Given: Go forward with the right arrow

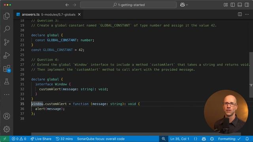Looking at the screenshot, I should (x=74, y=5).
